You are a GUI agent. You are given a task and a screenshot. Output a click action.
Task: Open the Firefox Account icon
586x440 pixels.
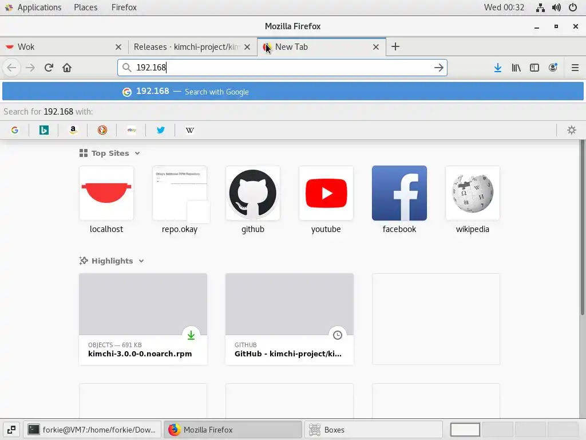pyautogui.click(x=553, y=68)
